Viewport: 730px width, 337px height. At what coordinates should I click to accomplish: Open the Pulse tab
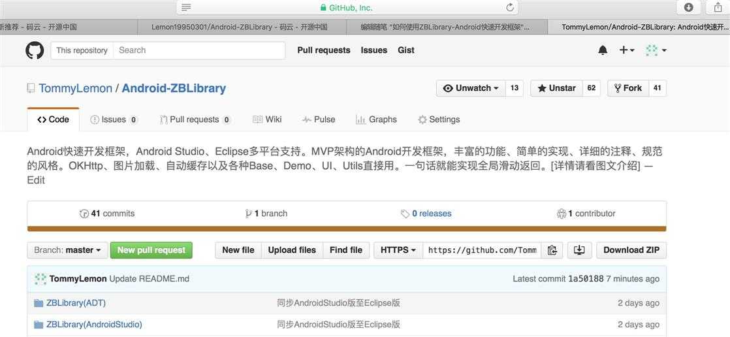coord(319,120)
